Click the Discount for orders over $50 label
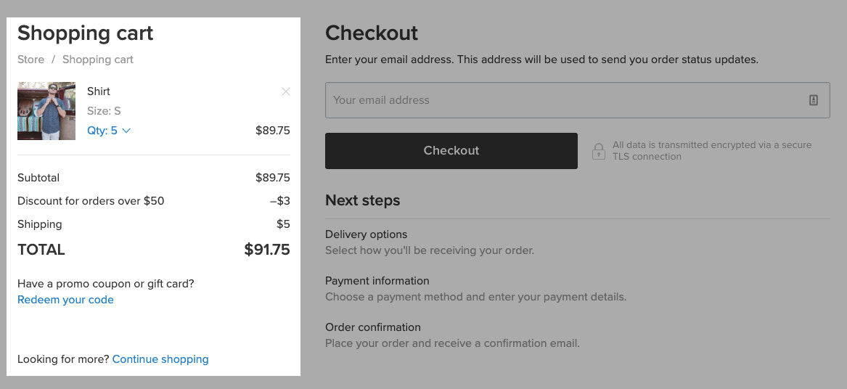 (91, 201)
